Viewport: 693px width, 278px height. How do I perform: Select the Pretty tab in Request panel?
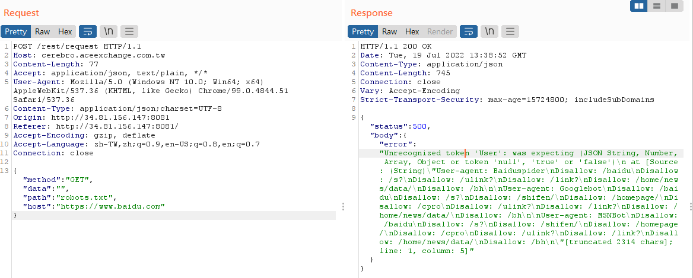16,31
